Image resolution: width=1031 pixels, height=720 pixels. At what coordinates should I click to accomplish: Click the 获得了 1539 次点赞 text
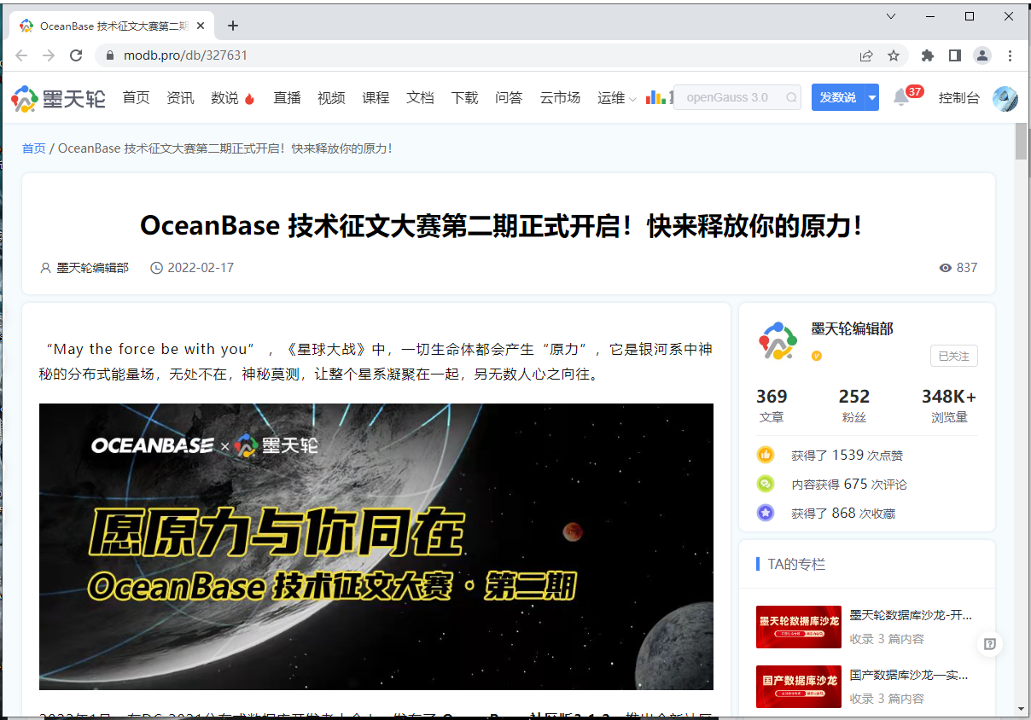pyautogui.click(x=848, y=456)
